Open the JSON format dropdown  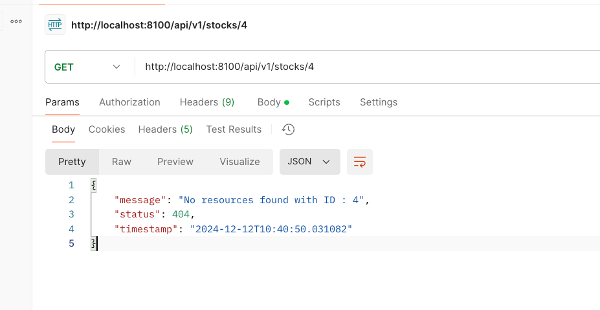[309, 162]
